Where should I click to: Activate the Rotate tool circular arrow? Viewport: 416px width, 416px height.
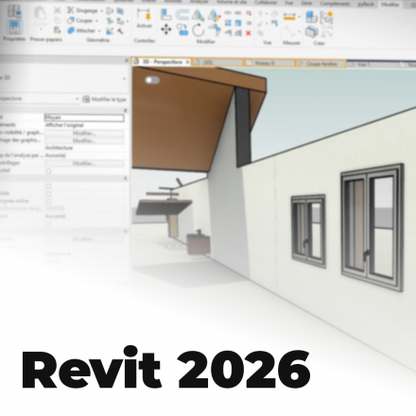point(199,30)
